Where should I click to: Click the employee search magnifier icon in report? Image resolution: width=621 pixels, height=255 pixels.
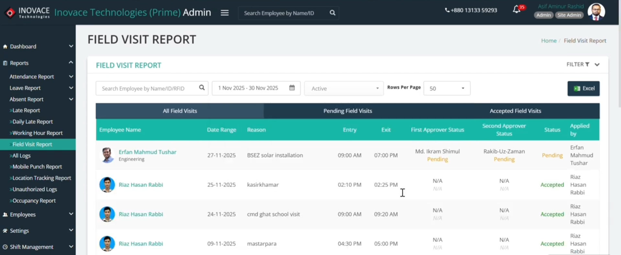[x=202, y=88]
